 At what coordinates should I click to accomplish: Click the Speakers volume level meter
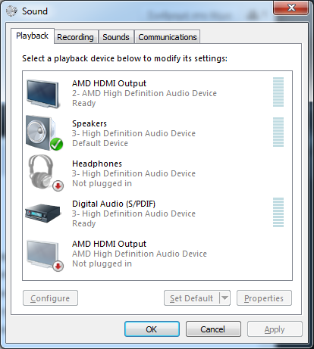click(x=278, y=132)
